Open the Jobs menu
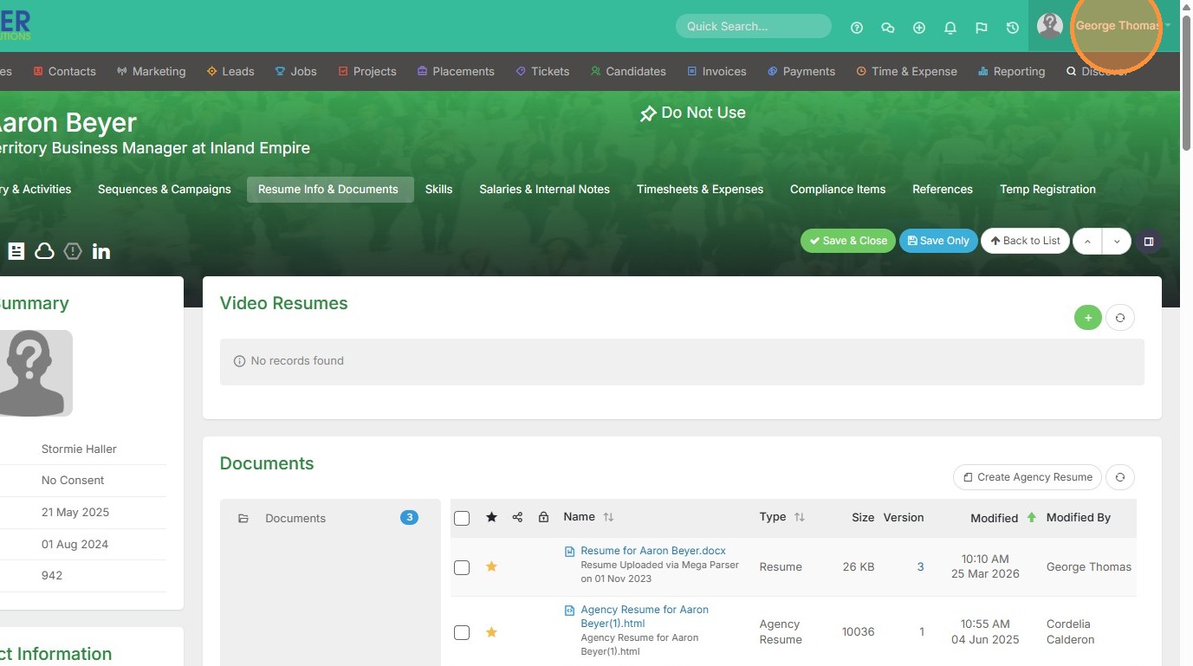 [295, 72]
